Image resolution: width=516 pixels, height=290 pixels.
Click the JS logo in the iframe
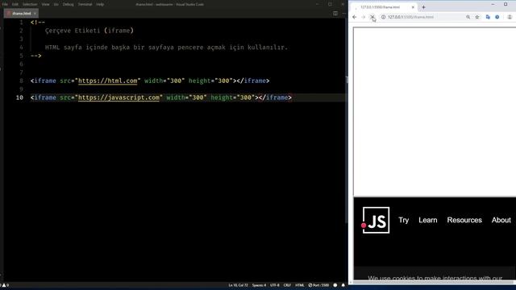coord(376,220)
